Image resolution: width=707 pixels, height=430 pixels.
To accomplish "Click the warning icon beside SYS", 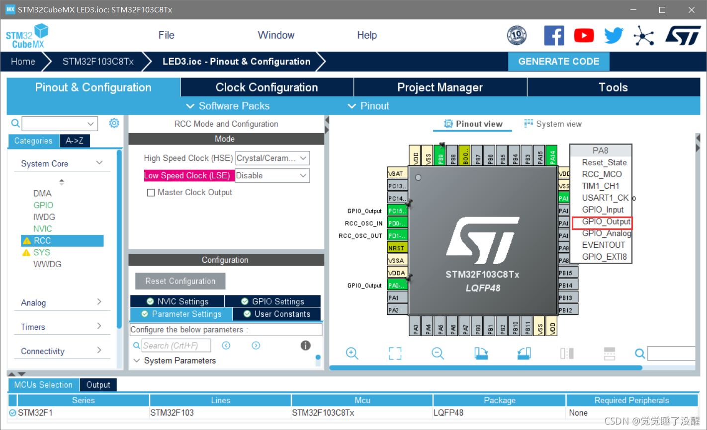I will tap(27, 253).
